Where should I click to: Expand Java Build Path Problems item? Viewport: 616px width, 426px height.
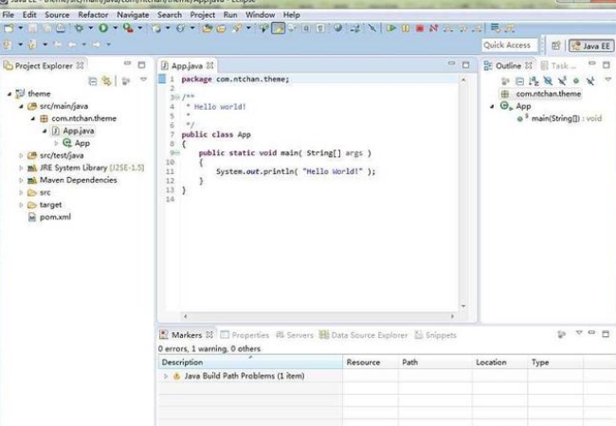click(166, 376)
